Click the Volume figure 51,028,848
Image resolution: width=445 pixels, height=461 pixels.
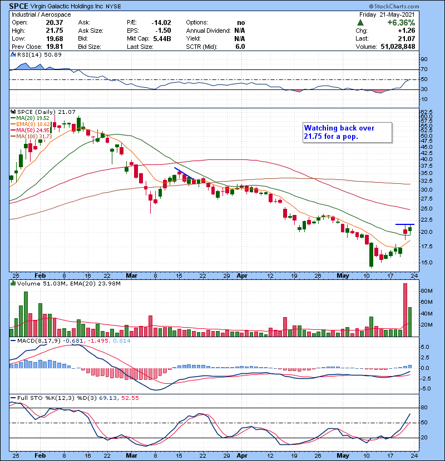(x=398, y=47)
